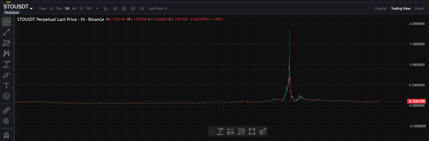Pick the Fib extension tool in floating toolbar
This screenshot has width=429, height=141.
231,132
